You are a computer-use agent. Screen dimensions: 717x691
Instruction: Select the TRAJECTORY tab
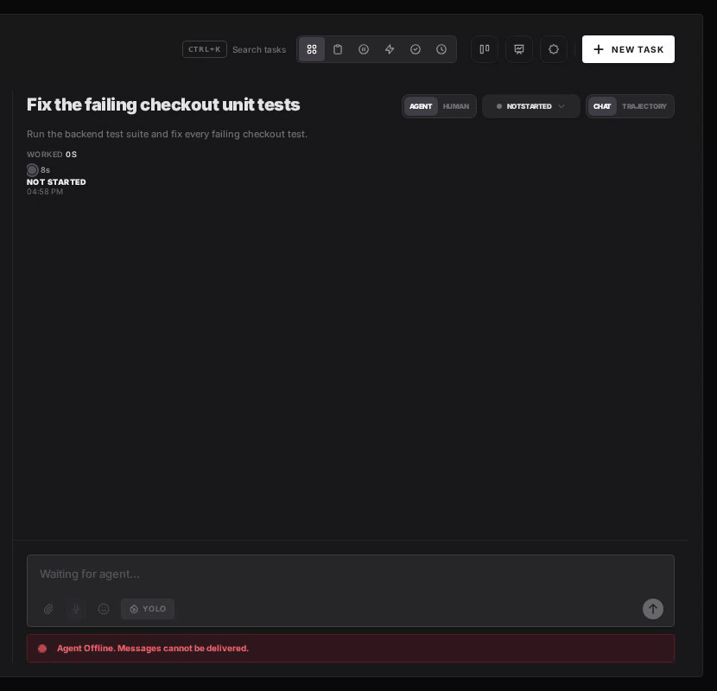coord(644,106)
